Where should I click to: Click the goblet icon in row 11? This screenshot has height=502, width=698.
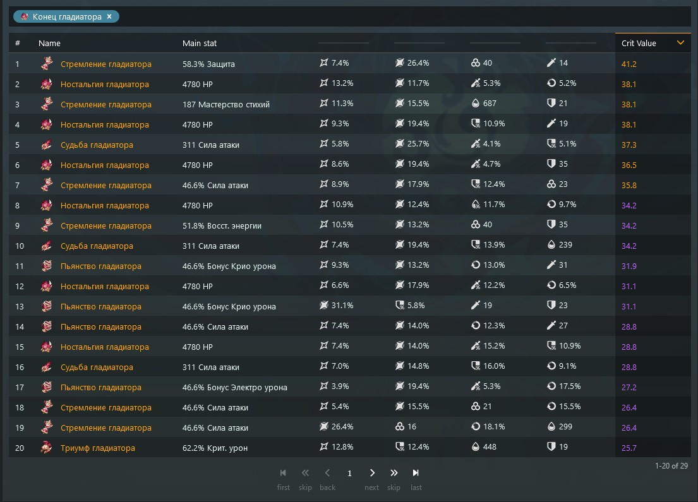click(47, 266)
